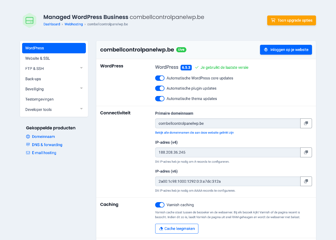The height and width of the screenshot is (240, 336).
Task: Open DNS & forwarding linked product
Action: (x=47, y=145)
